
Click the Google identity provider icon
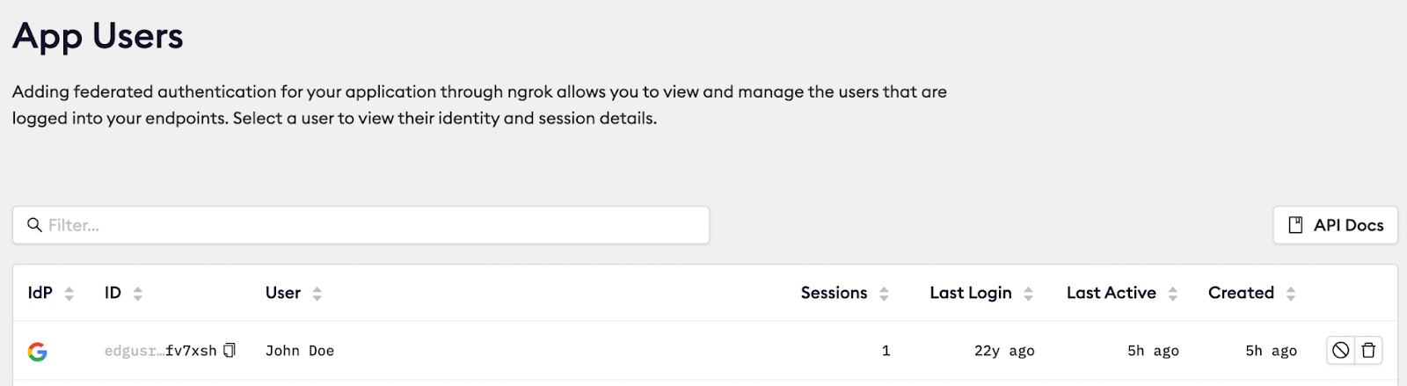pos(37,352)
